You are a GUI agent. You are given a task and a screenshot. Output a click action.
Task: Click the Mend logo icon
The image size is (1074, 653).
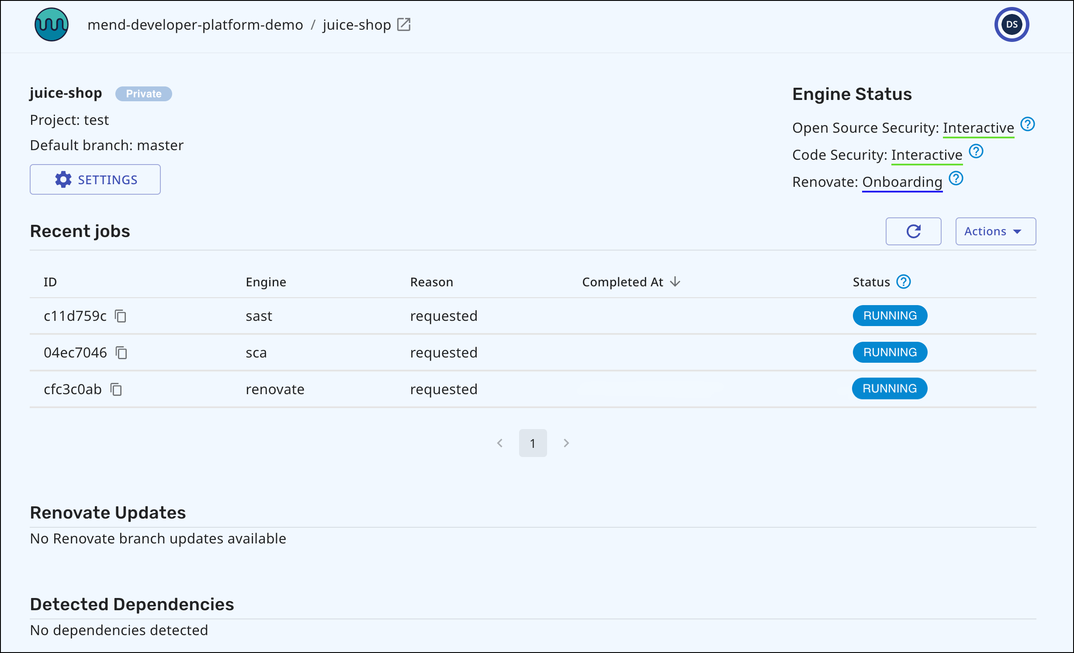52,25
